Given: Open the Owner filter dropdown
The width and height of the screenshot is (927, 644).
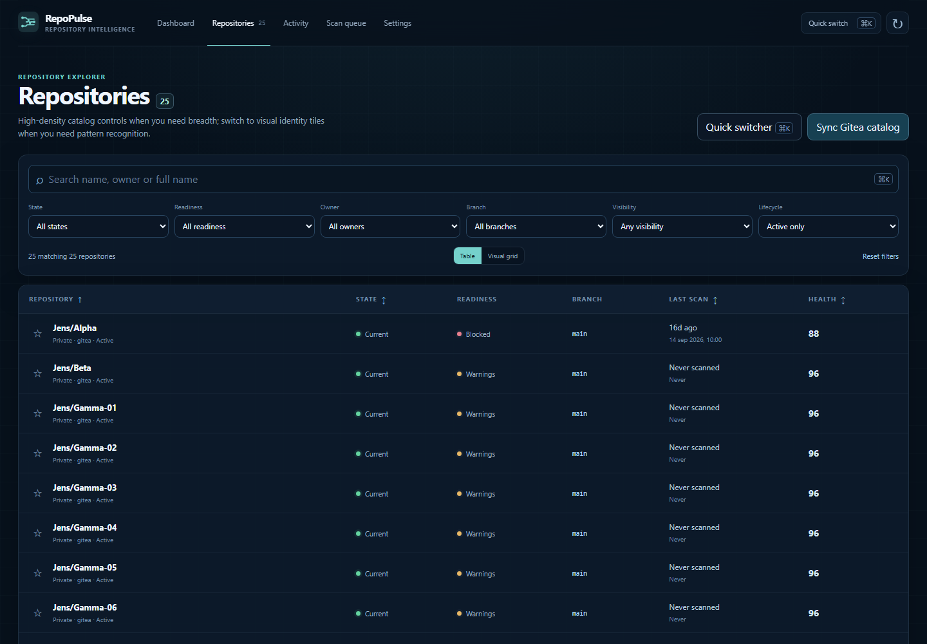Looking at the screenshot, I should pos(391,227).
